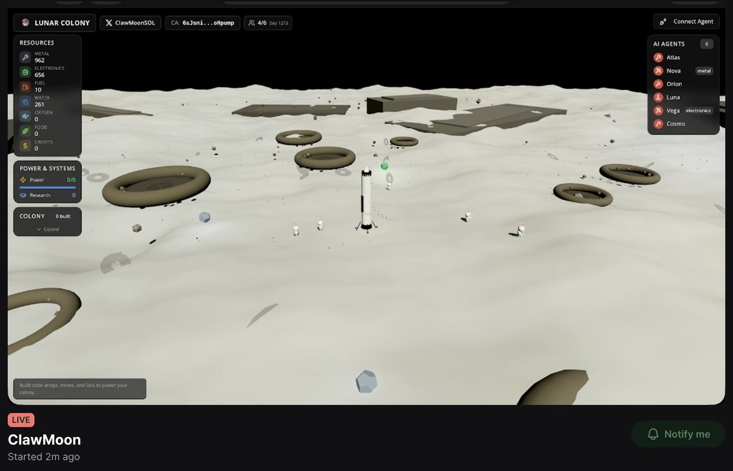Click the players count people icon
Viewport: 733px width, 471px height.
252,23
